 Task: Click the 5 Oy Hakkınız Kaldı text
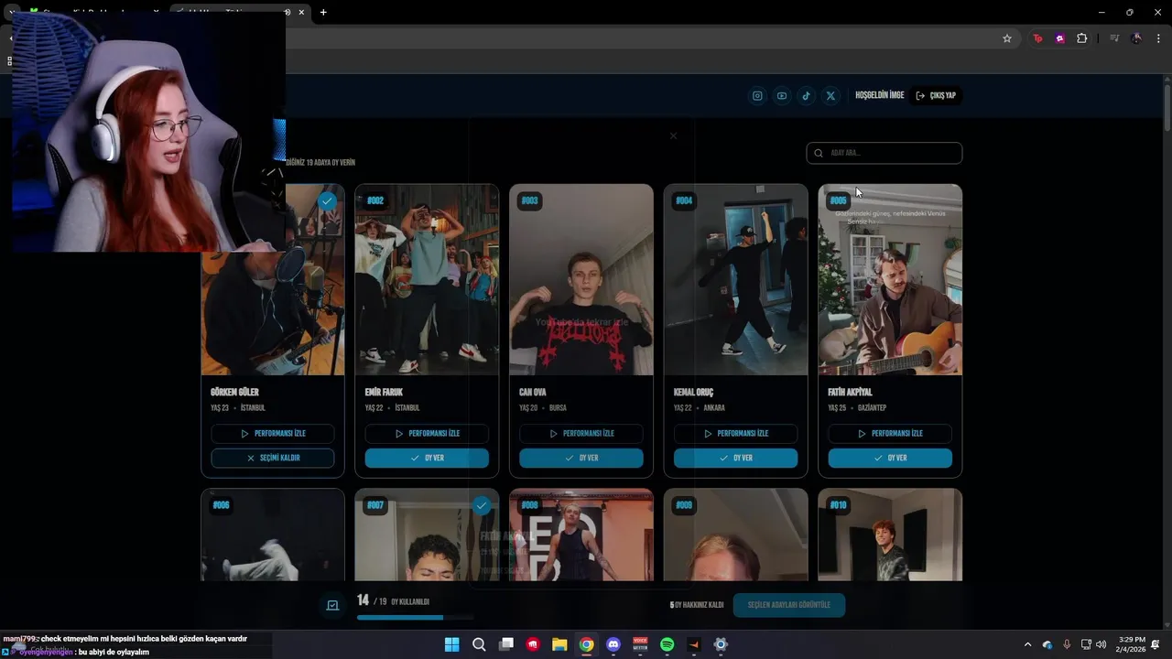click(x=697, y=605)
